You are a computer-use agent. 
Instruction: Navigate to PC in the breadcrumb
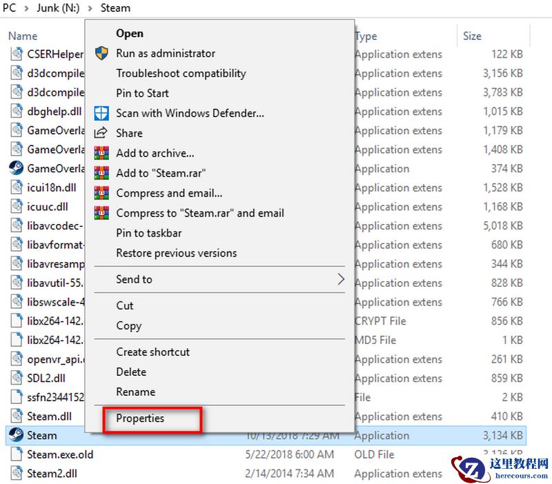9,8
